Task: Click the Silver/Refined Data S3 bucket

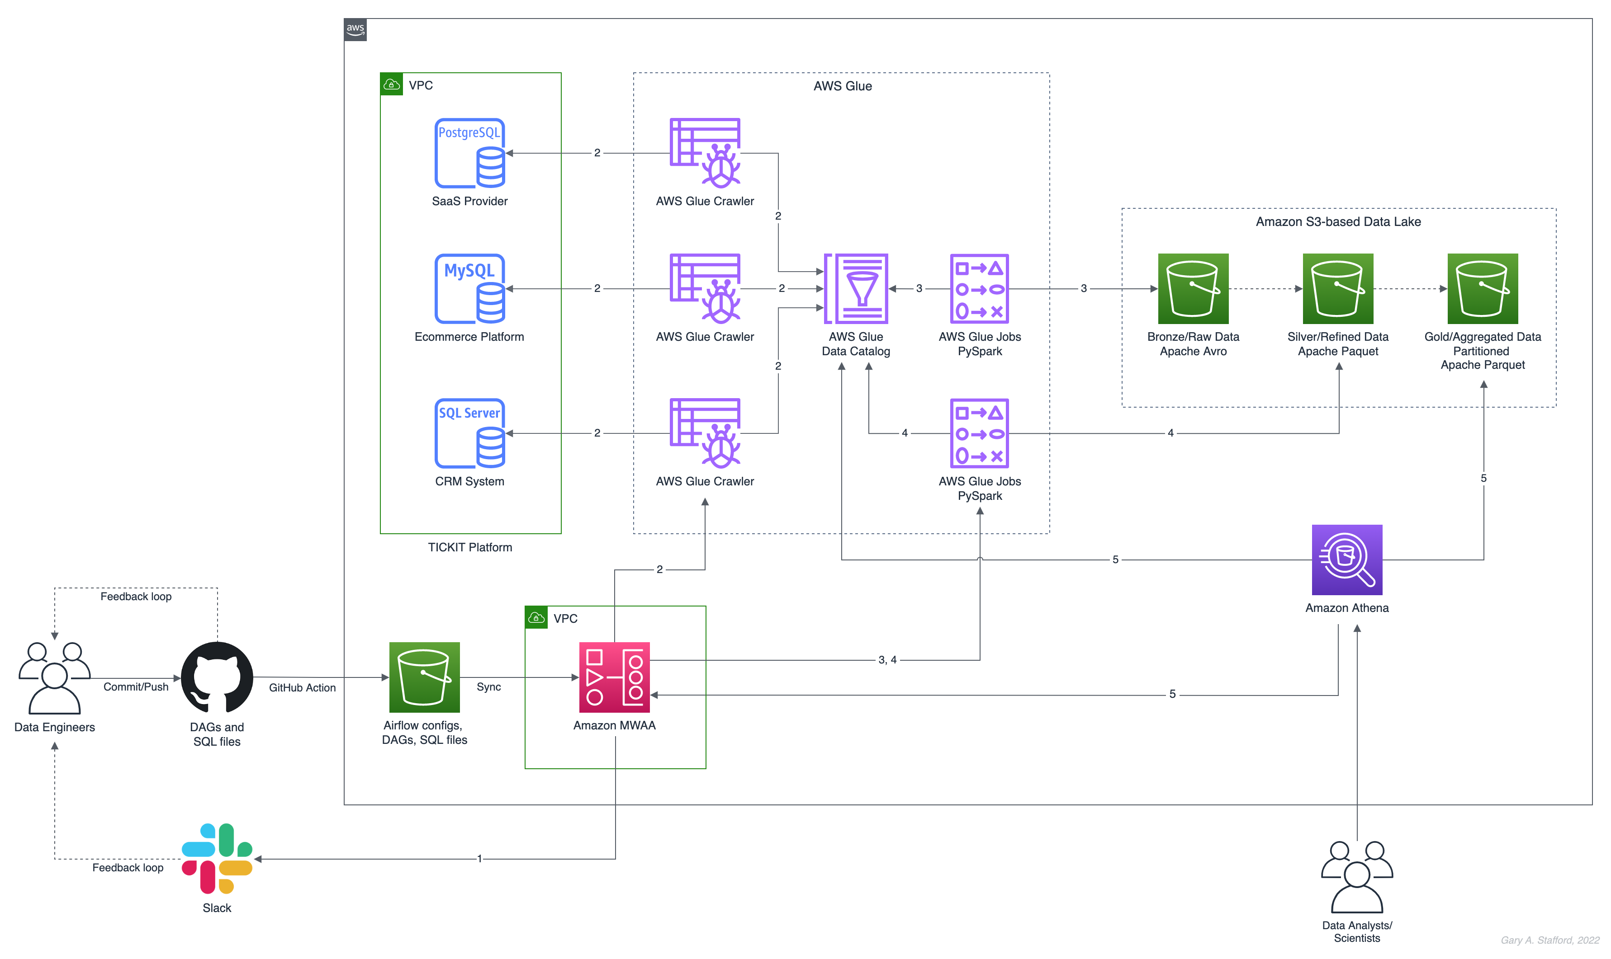Action: [x=1337, y=289]
